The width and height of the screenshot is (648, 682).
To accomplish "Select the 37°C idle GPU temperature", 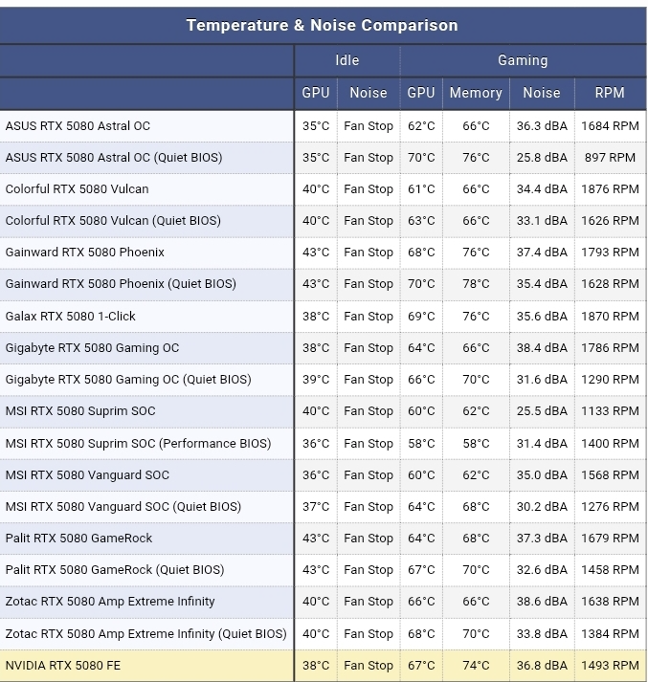I will click(x=316, y=507).
